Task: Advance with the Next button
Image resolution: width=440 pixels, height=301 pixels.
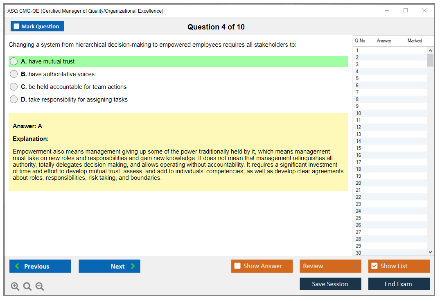Action: tap(109, 266)
